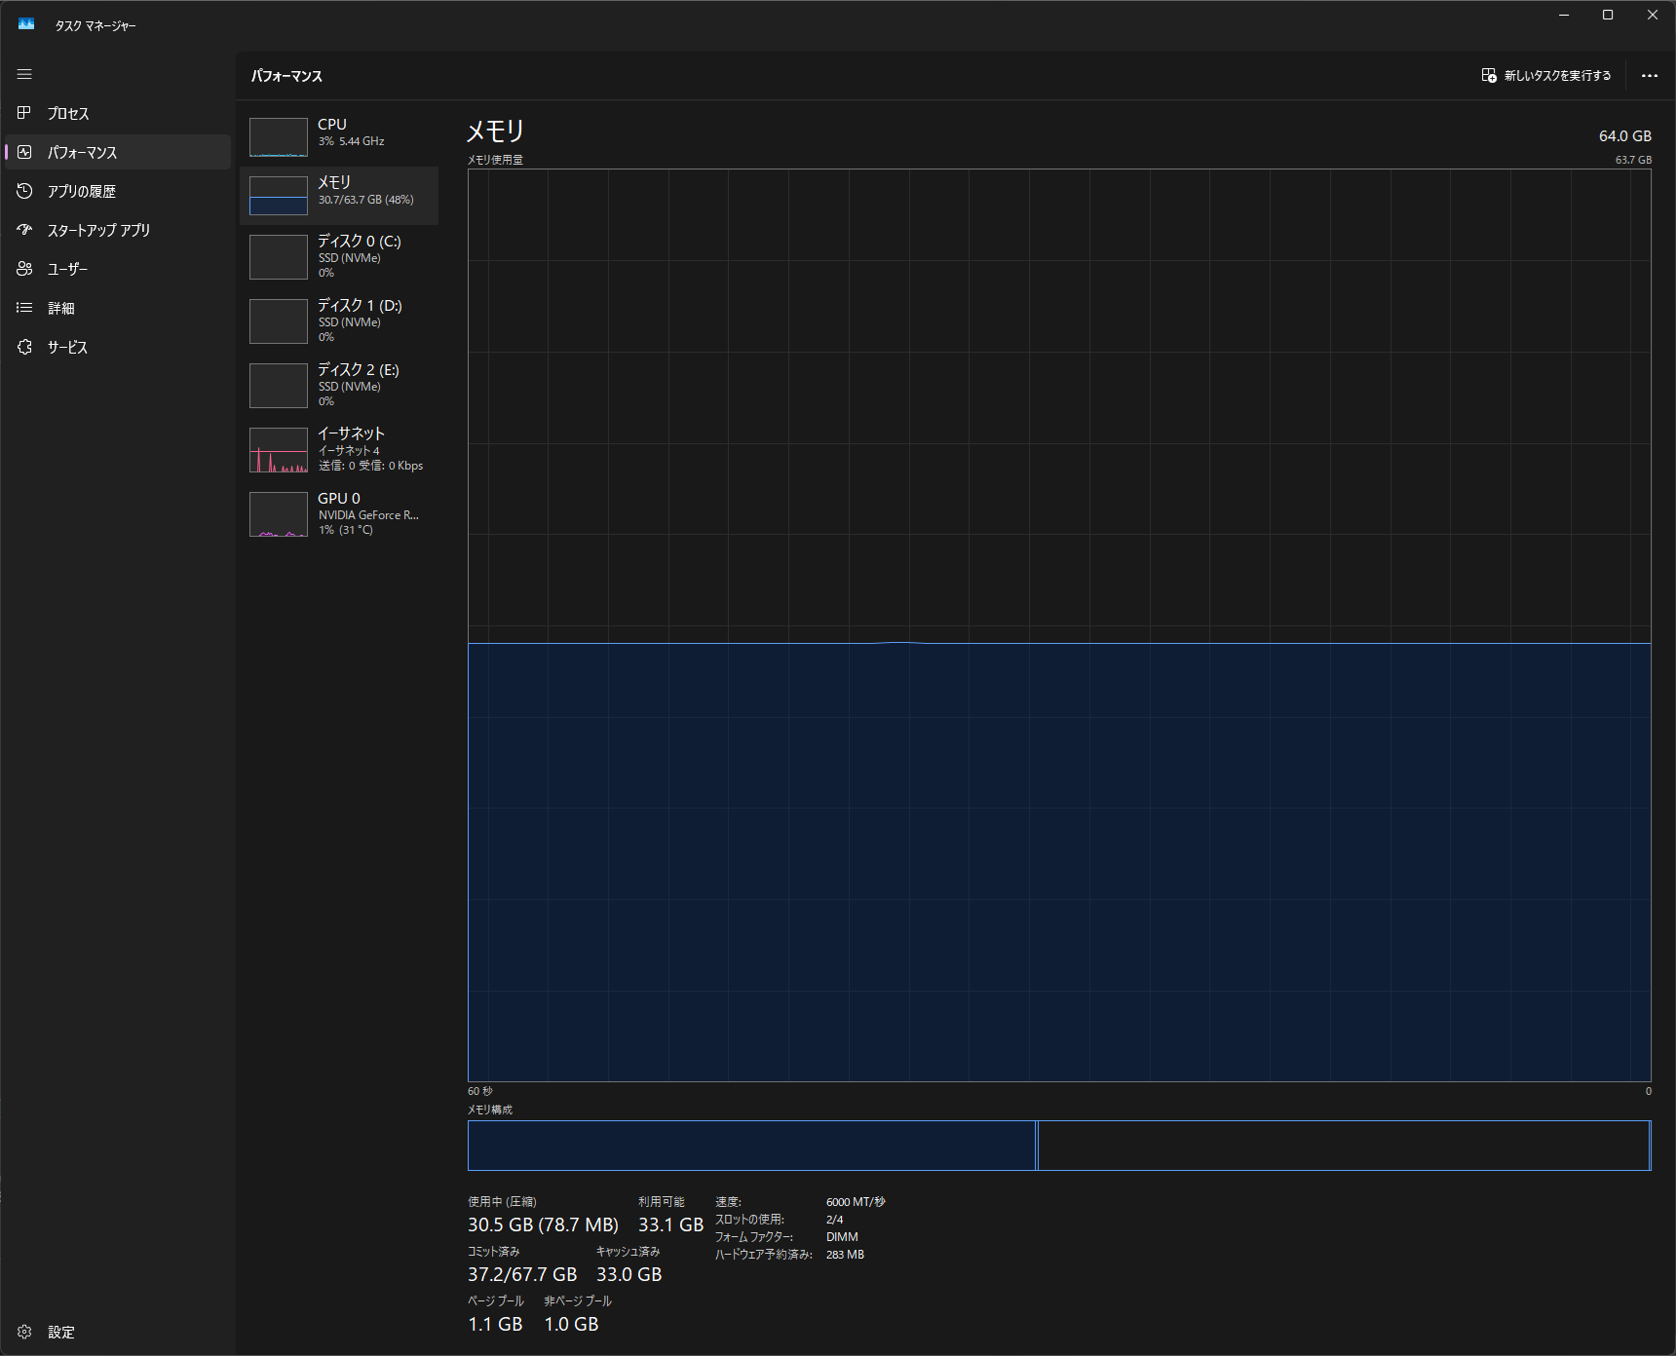Viewport: 1676px width, 1356px height.
Task: View イーサネット (Ethernet) network activity
Action: [339, 449]
